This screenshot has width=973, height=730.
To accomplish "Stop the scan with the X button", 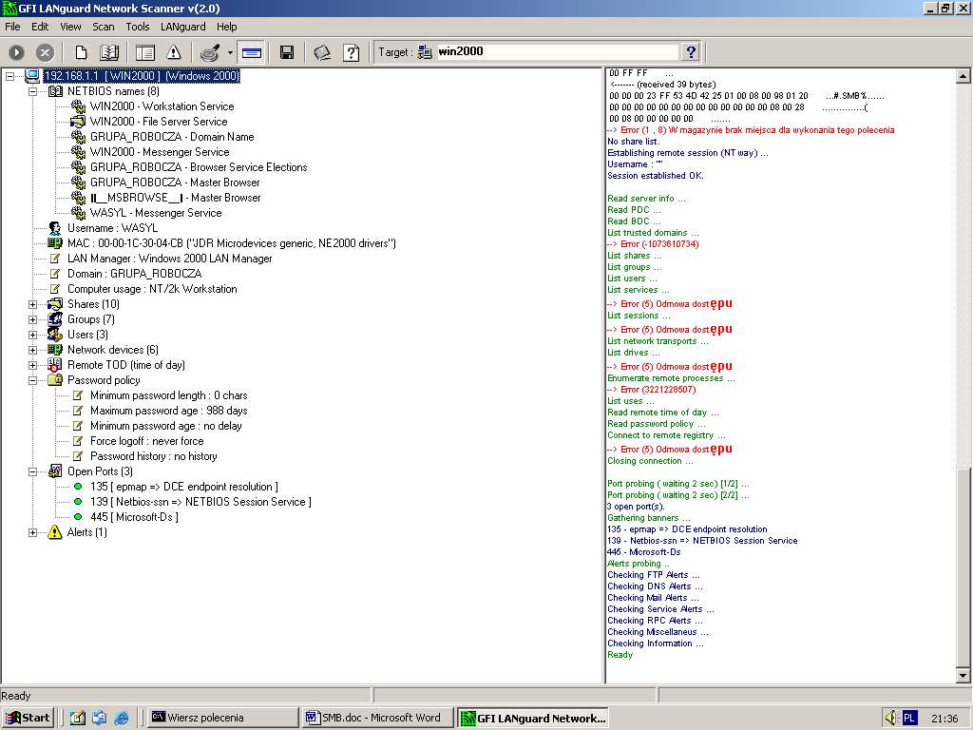I will click(x=45, y=53).
